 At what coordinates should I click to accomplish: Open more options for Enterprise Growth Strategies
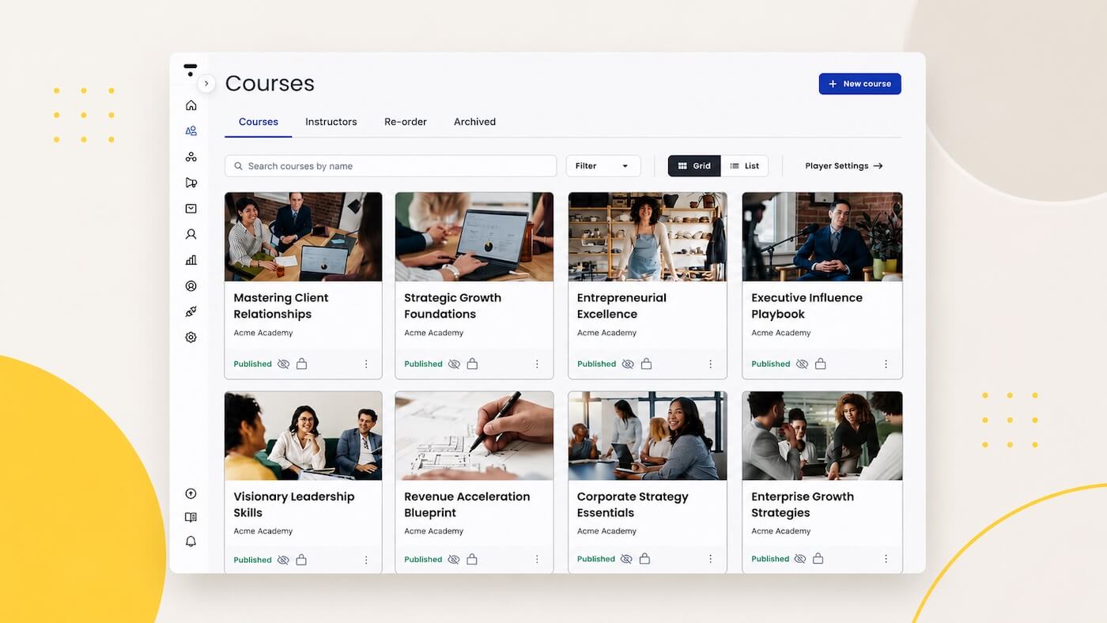click(886, 559)
